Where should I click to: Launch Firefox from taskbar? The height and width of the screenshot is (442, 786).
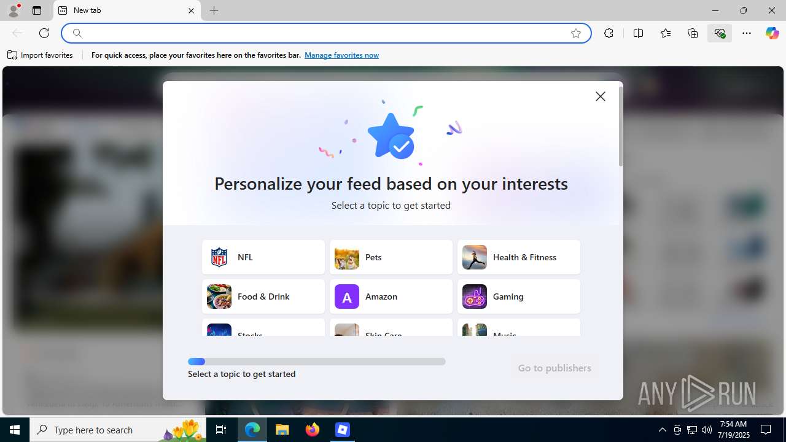[313, 430]
